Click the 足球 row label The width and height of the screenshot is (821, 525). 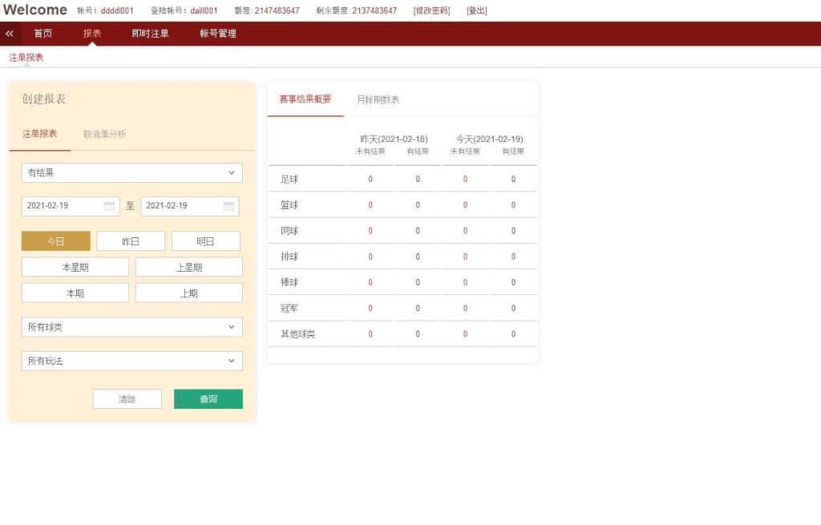pos(289,180)
